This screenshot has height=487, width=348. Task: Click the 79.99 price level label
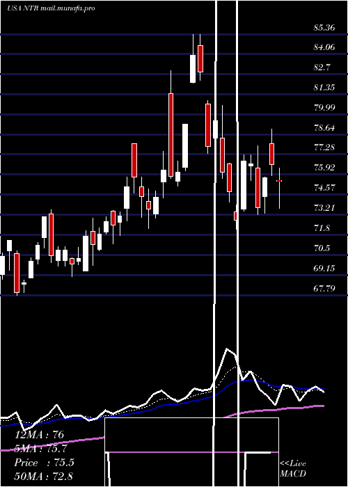tap(324, 108)
